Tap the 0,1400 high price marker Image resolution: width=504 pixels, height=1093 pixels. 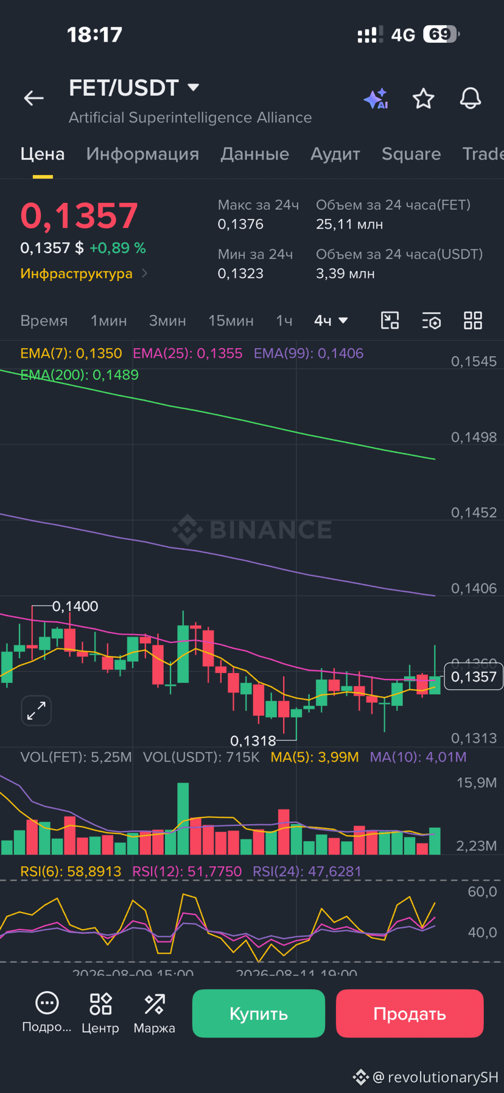coord(75,607)
